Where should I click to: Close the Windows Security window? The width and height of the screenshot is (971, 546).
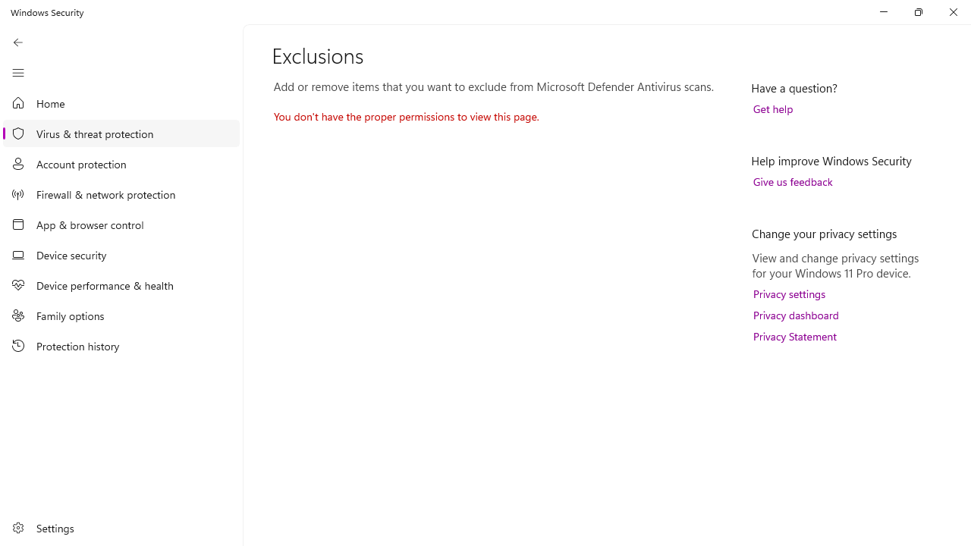click(x=954, y=12)
